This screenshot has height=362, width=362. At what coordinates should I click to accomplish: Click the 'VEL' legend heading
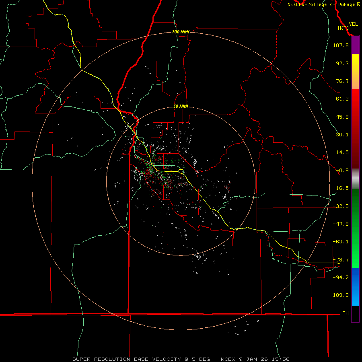(353, 24)
